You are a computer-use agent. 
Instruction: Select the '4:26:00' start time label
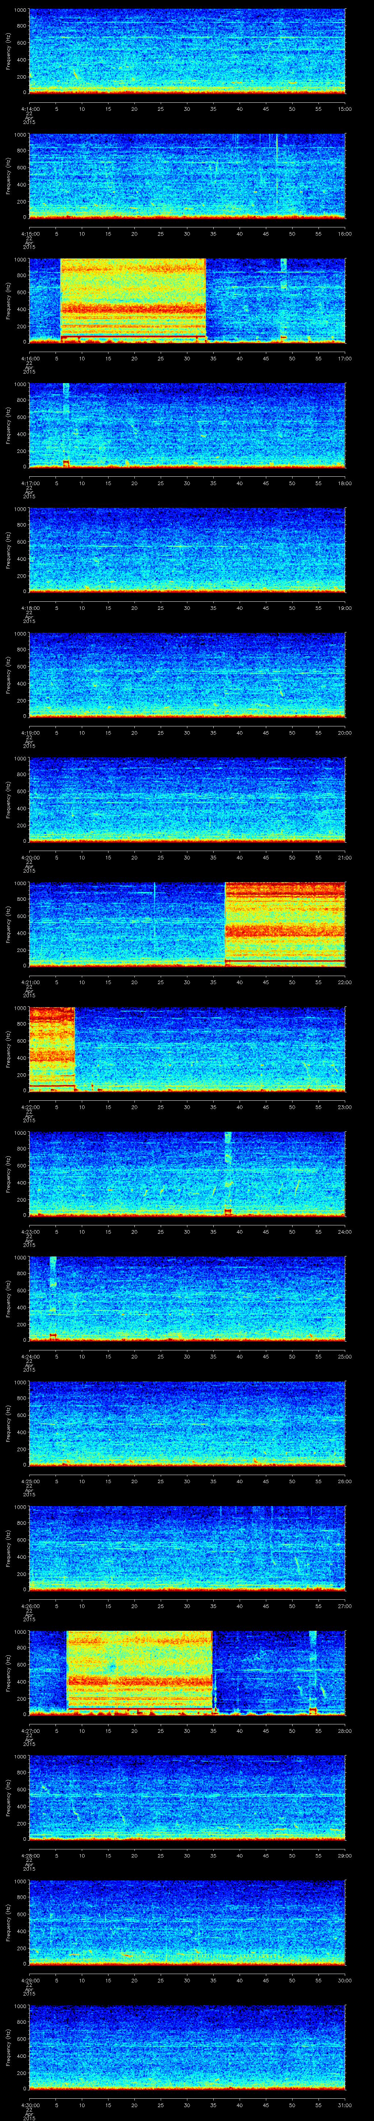pyautogui.click(x=30, y=1606)
